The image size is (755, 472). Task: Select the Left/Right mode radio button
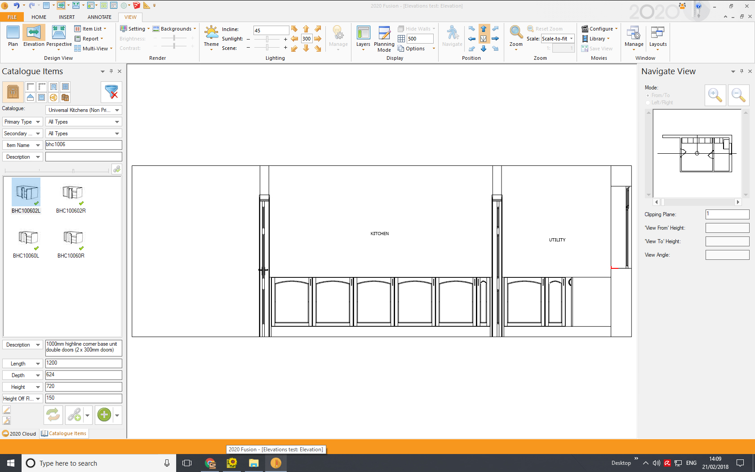(648, 102)
